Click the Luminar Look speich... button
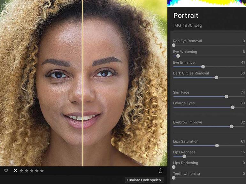This screenshot has height=184, width=246. coord(145,180)
